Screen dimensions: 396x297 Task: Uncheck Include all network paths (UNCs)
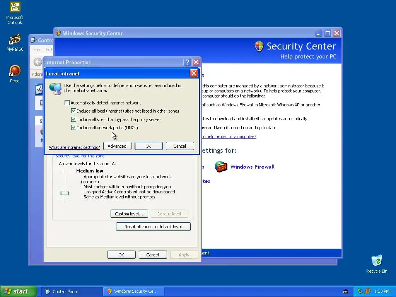(73, 128)
